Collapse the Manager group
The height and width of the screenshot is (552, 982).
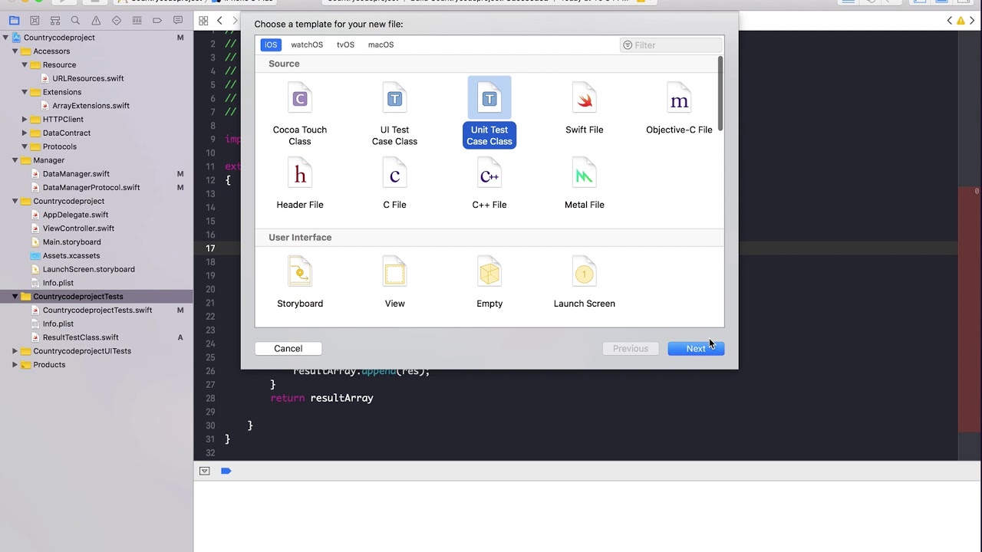tap(15, 160)
